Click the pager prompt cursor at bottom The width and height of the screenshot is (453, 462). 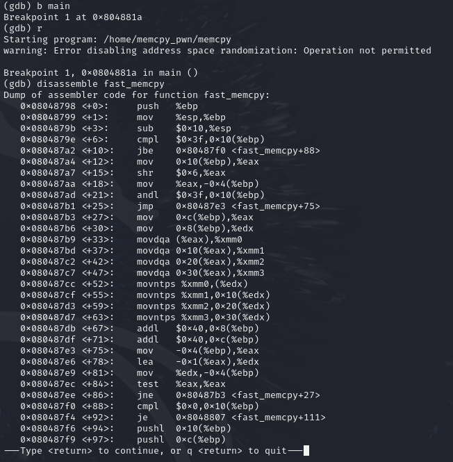(x=306, y=451)
